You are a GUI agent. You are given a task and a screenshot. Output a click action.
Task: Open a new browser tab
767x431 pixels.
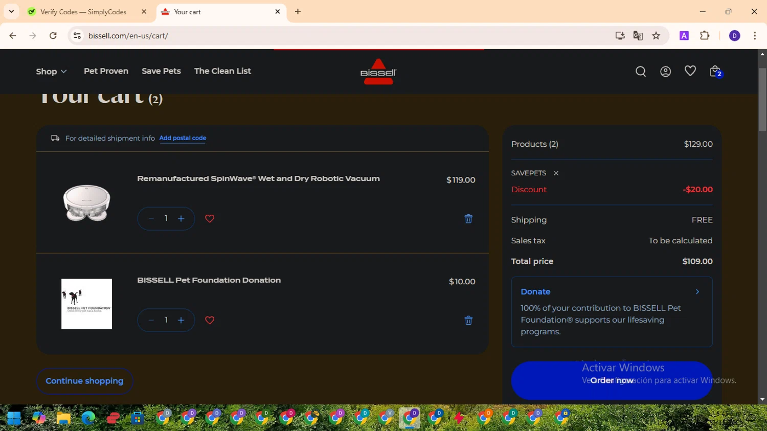298,12
